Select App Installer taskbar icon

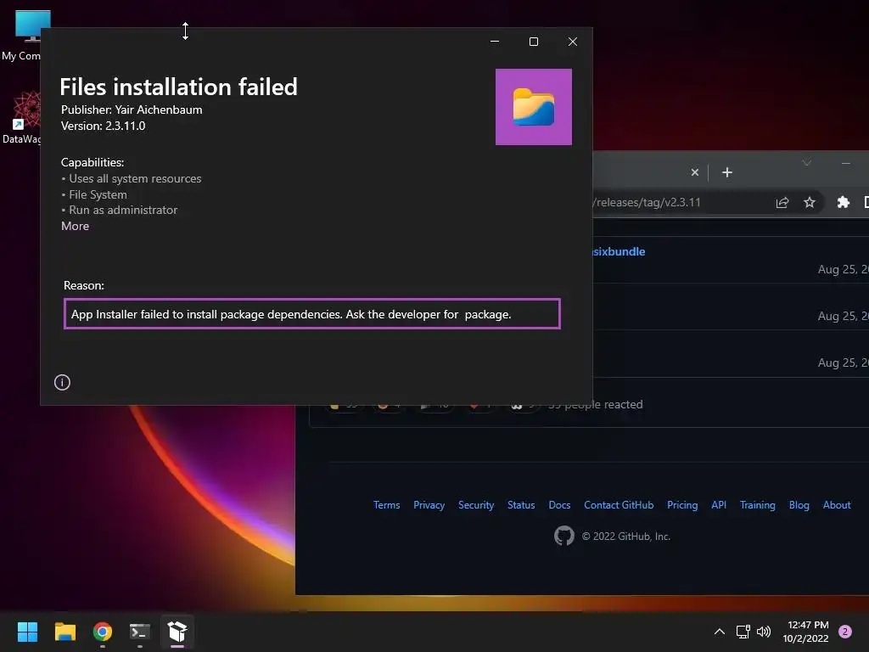click(177, 632)
